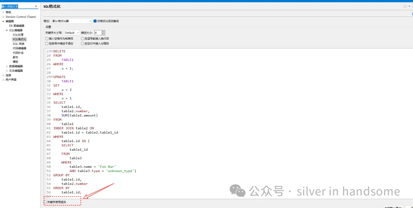The height and width of the screenshot is (208, 413).
Task: Collapse the SQL编辑器 tree node
Action: click(x=7, y=30)
